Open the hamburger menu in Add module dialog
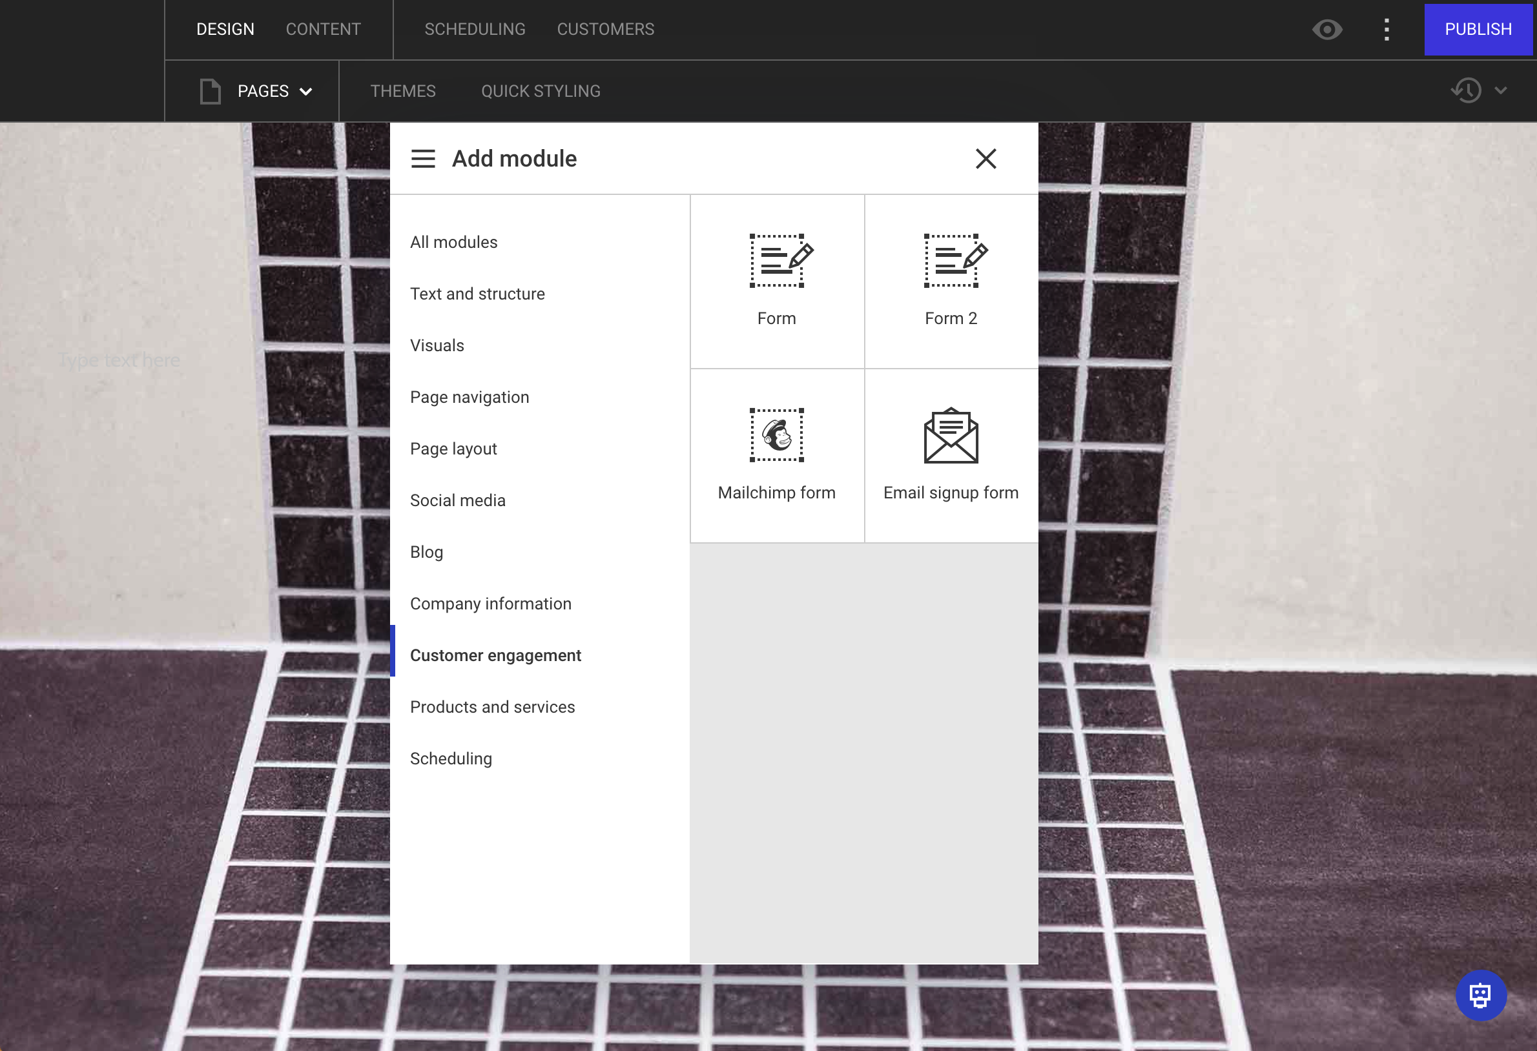Screen dimensions: 1537x1051 click(x=422, y=159)
